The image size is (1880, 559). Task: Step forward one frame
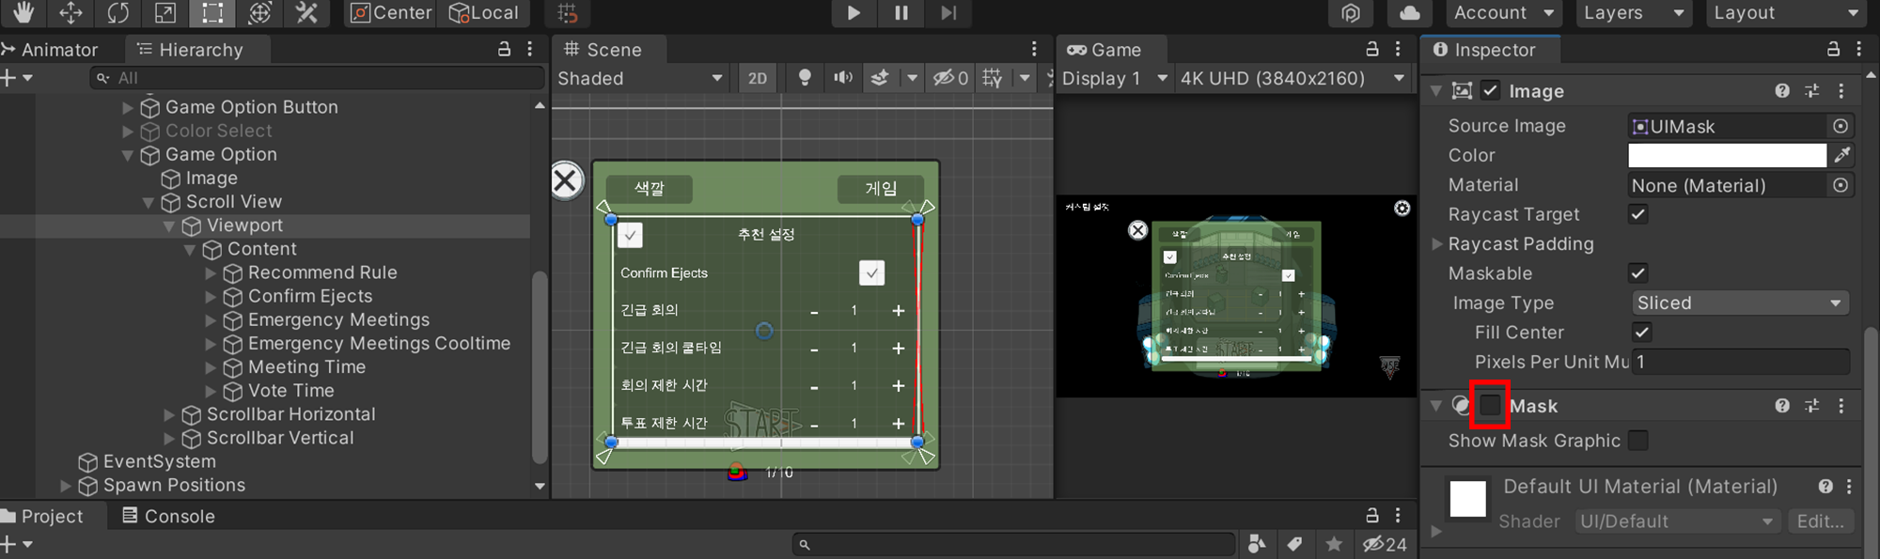(x=948, y=12)
